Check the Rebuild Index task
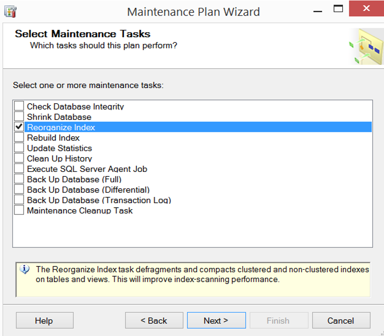Image resolution: width=384 pixels, height=336 pixels. [x=19, y=138]
